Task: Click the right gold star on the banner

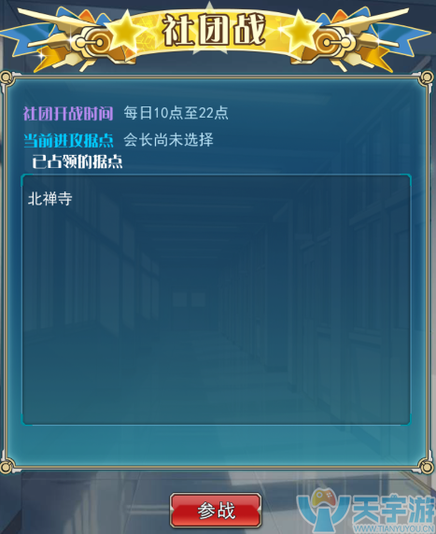Action: (300, 33)
